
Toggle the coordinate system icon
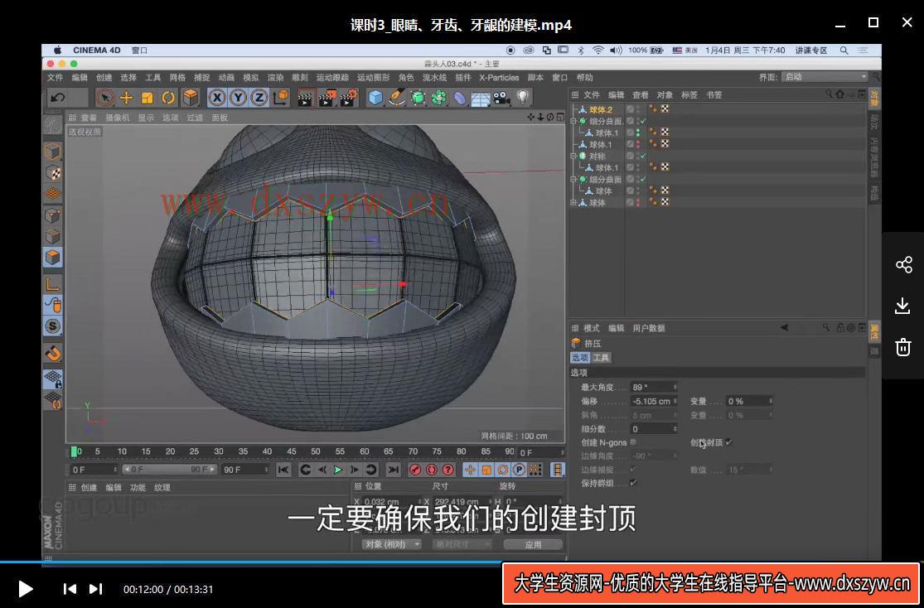(281, 98)
